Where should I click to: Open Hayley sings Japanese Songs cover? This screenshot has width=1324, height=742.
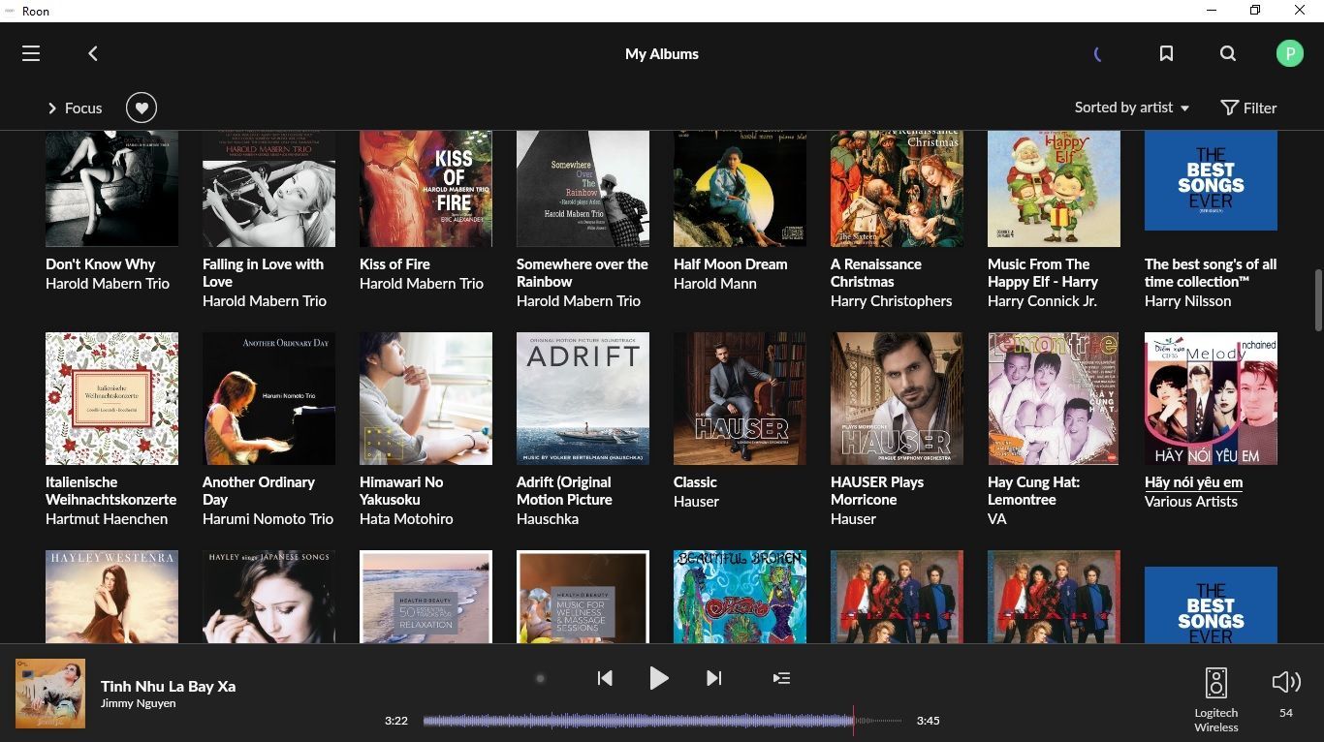click(268, 597)
